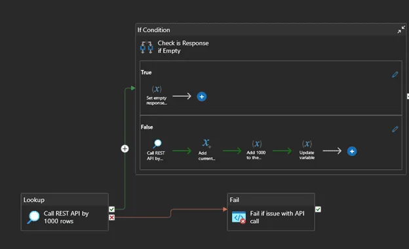Click the inner Call REST API by label

(x=156, y=156)
